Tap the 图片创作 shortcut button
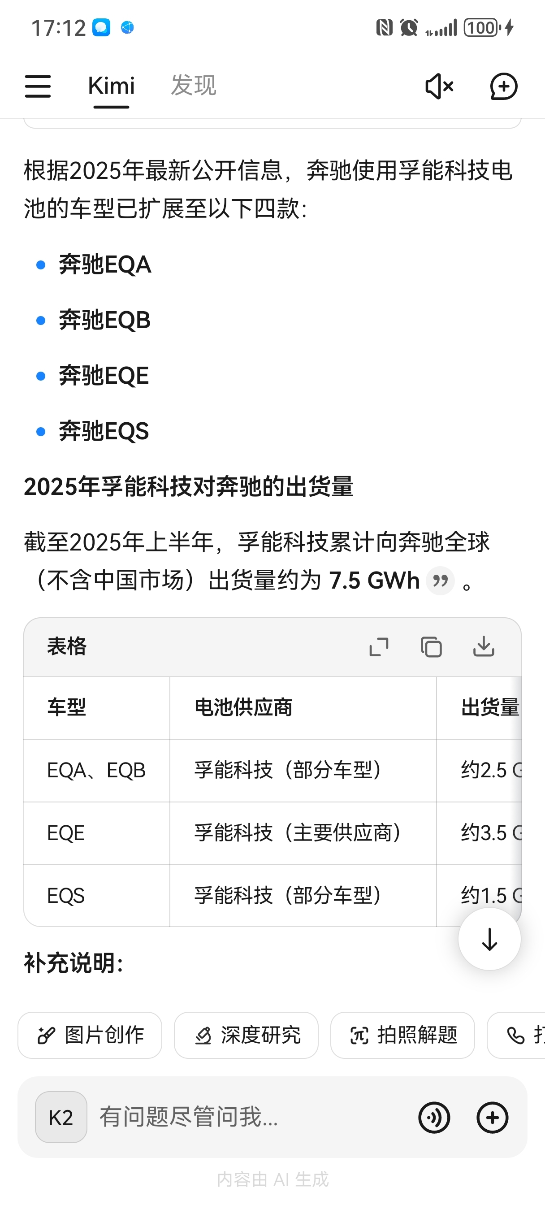 pos(90,1035)
